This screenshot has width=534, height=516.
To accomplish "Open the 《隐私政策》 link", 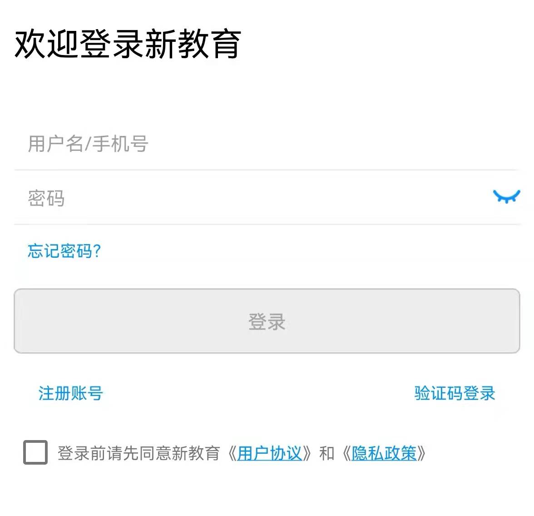I will 384,453.
